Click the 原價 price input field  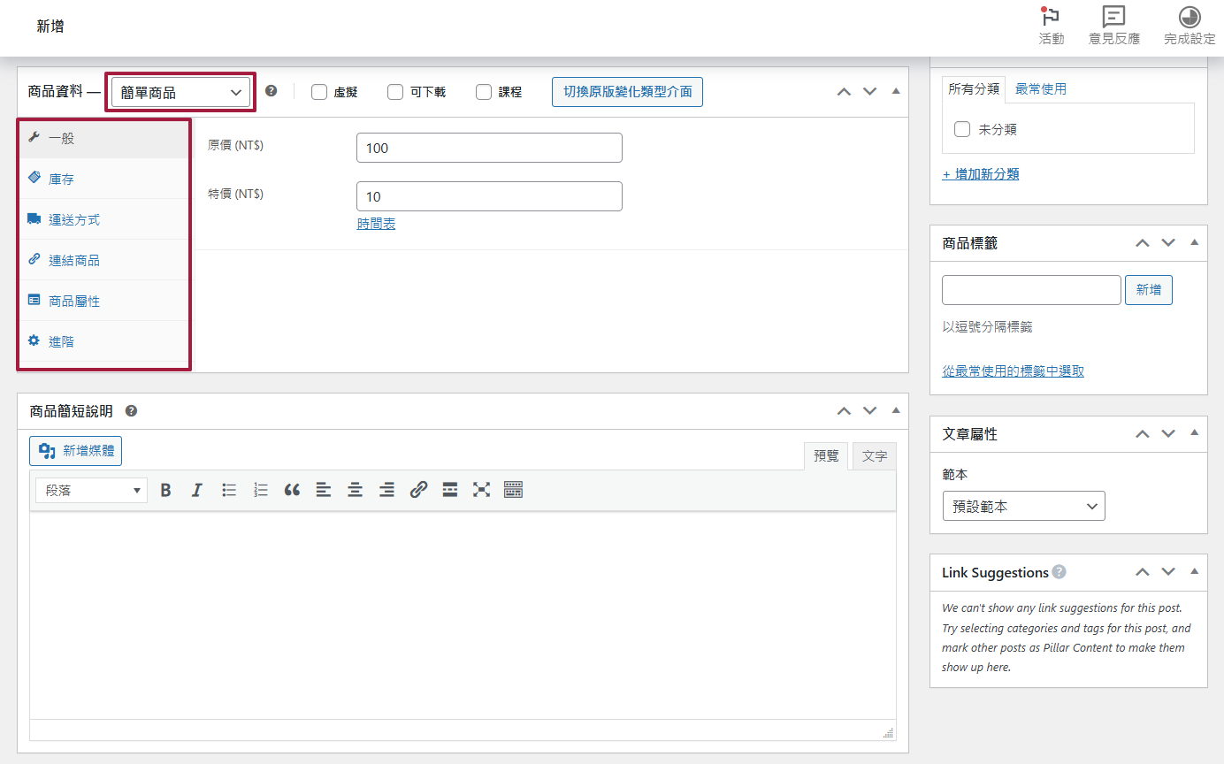coord(489,148)
